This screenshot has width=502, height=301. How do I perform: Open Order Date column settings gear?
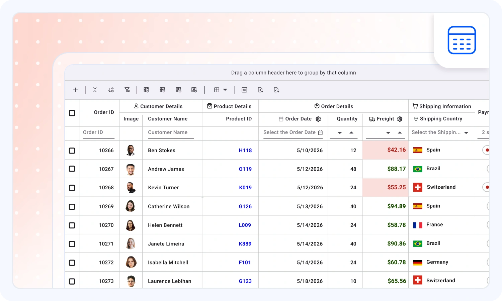pos(318,119)
